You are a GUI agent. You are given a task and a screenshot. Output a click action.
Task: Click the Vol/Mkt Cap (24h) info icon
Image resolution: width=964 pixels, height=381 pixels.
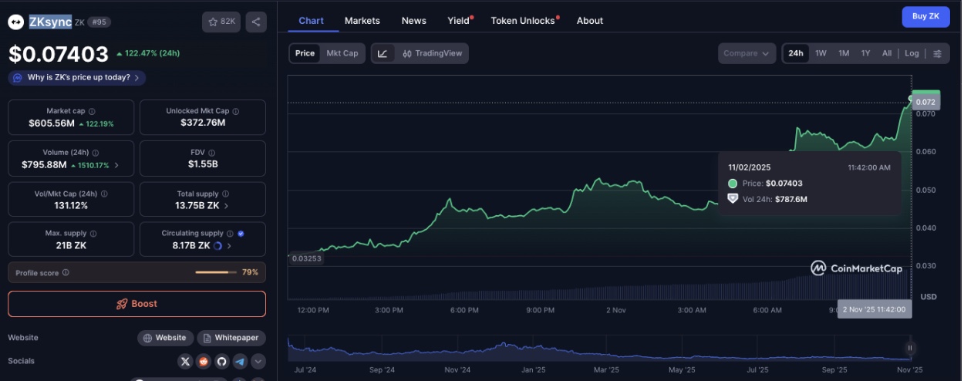point(104,194)
